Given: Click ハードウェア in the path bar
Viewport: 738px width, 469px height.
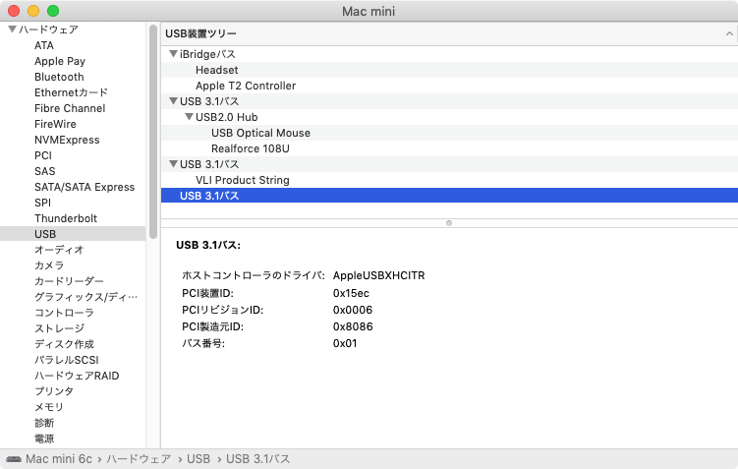Looking at the screenshot, I should tap(139, 459).
